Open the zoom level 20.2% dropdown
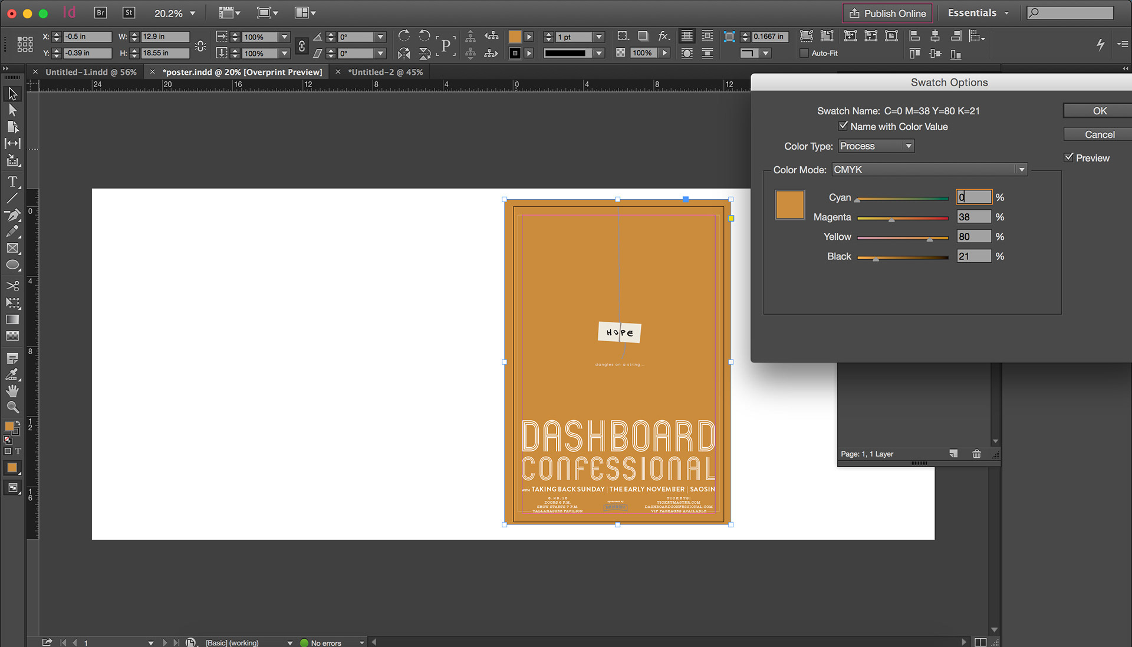This screenshot has width=1132, height=647. (192, 13)
